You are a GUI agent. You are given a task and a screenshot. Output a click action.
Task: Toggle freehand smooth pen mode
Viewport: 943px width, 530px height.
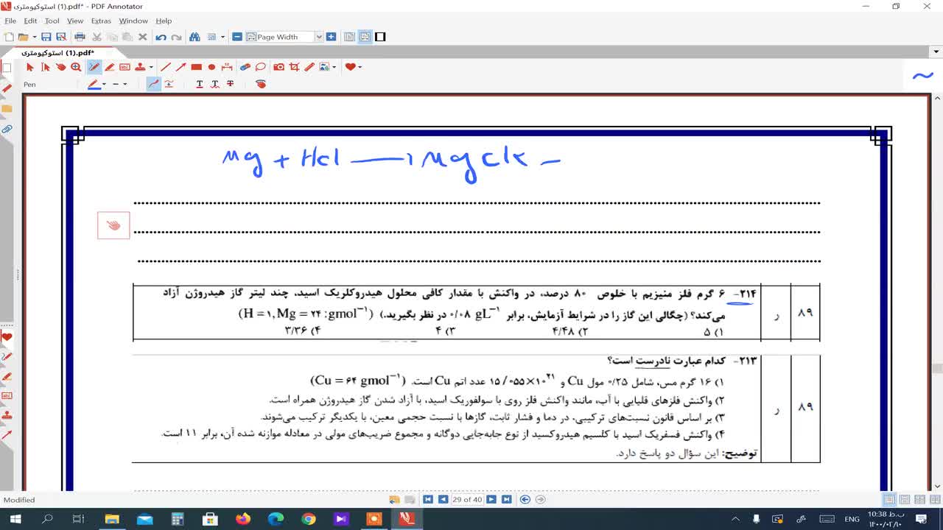(153, 84)
